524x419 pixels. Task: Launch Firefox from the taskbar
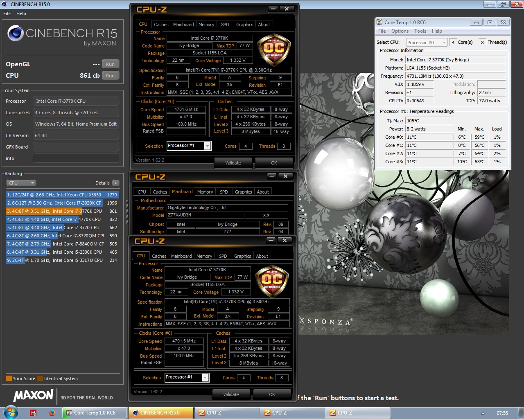coord(52,413)
